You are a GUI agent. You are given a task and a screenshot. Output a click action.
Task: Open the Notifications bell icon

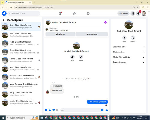click(x=138, y=13)
